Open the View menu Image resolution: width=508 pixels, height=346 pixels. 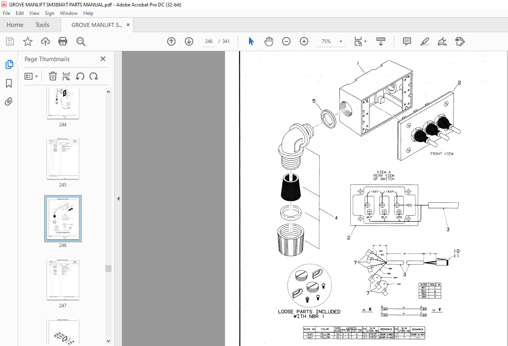coord(34,13)
